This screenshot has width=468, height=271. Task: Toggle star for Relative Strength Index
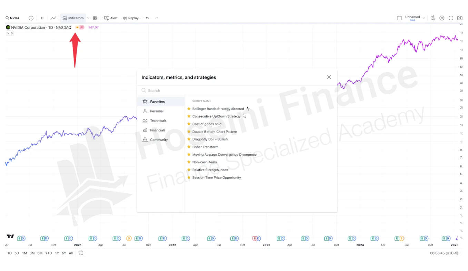189,170
